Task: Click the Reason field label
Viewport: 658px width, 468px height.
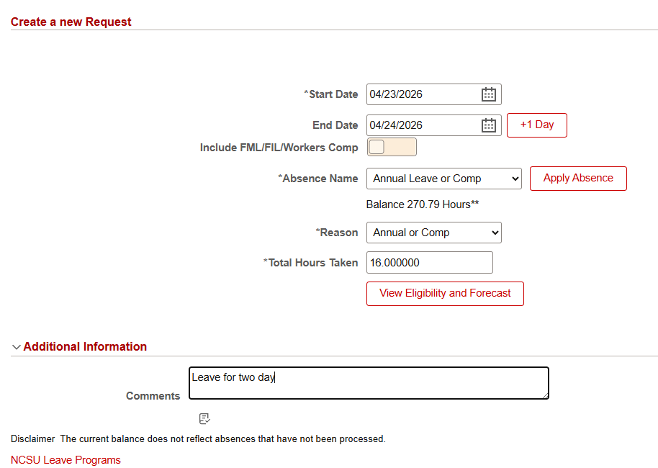Action: tap(337, 233)
